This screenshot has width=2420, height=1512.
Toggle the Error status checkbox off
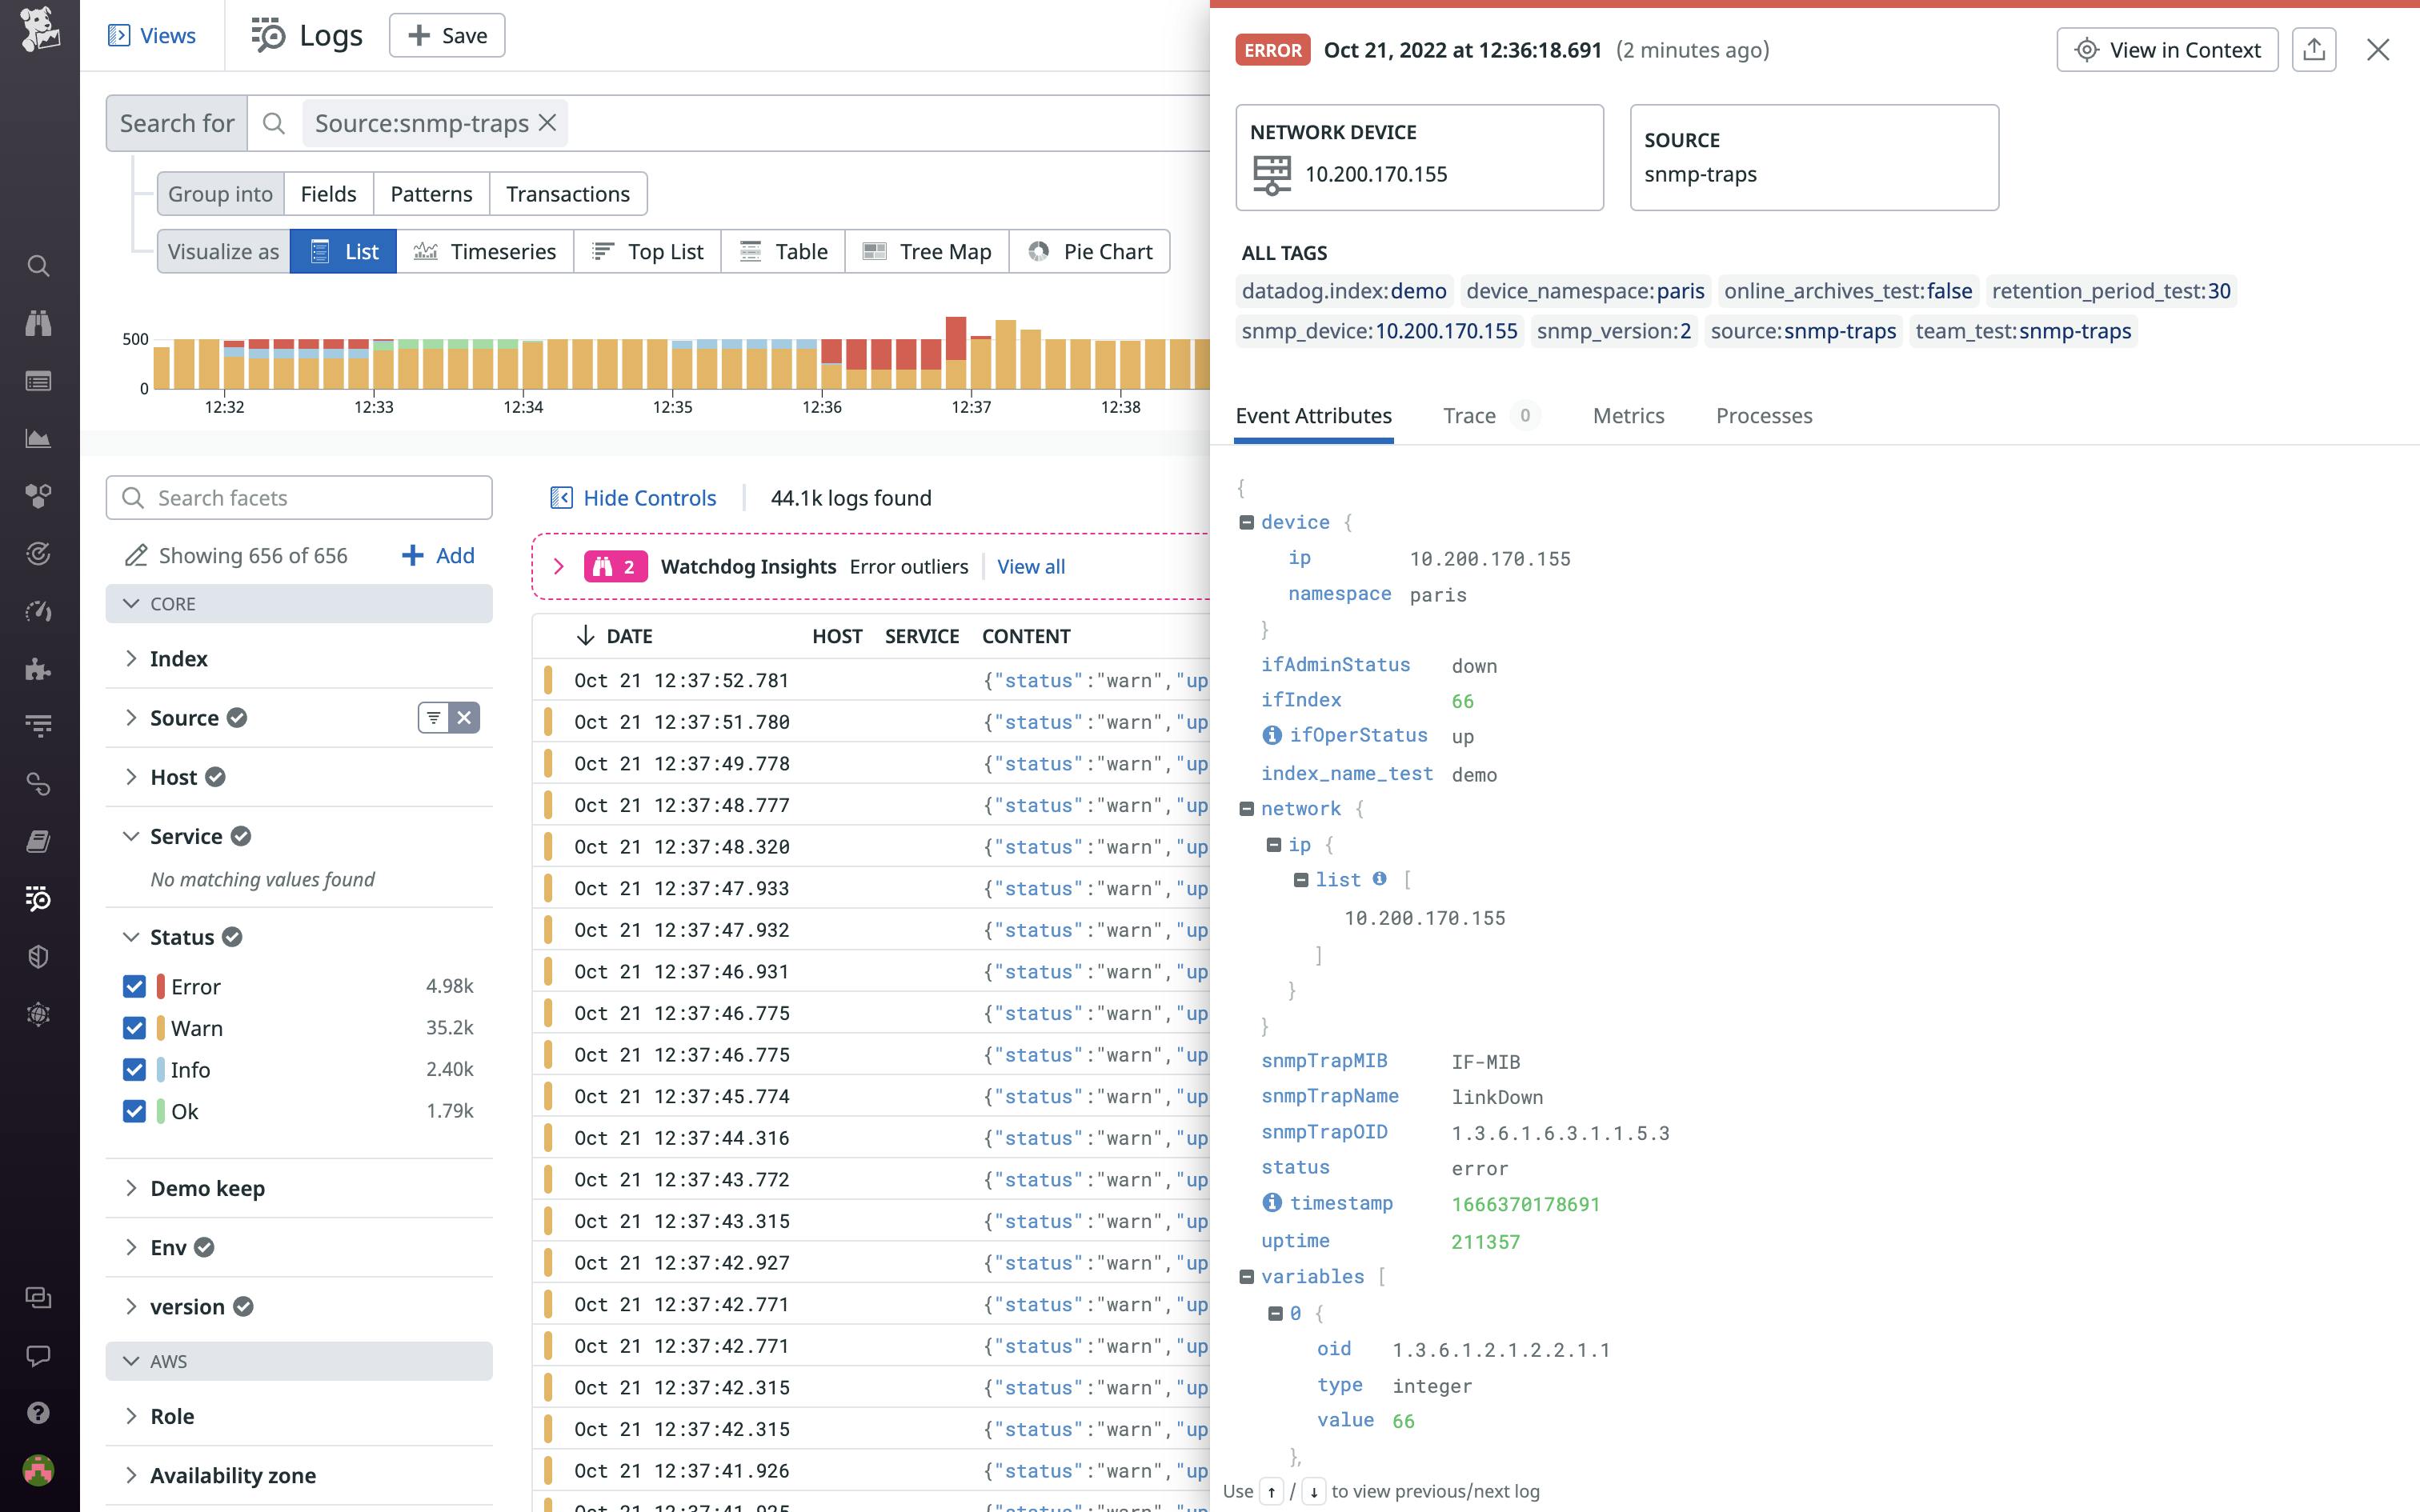[x=136, y=986]
